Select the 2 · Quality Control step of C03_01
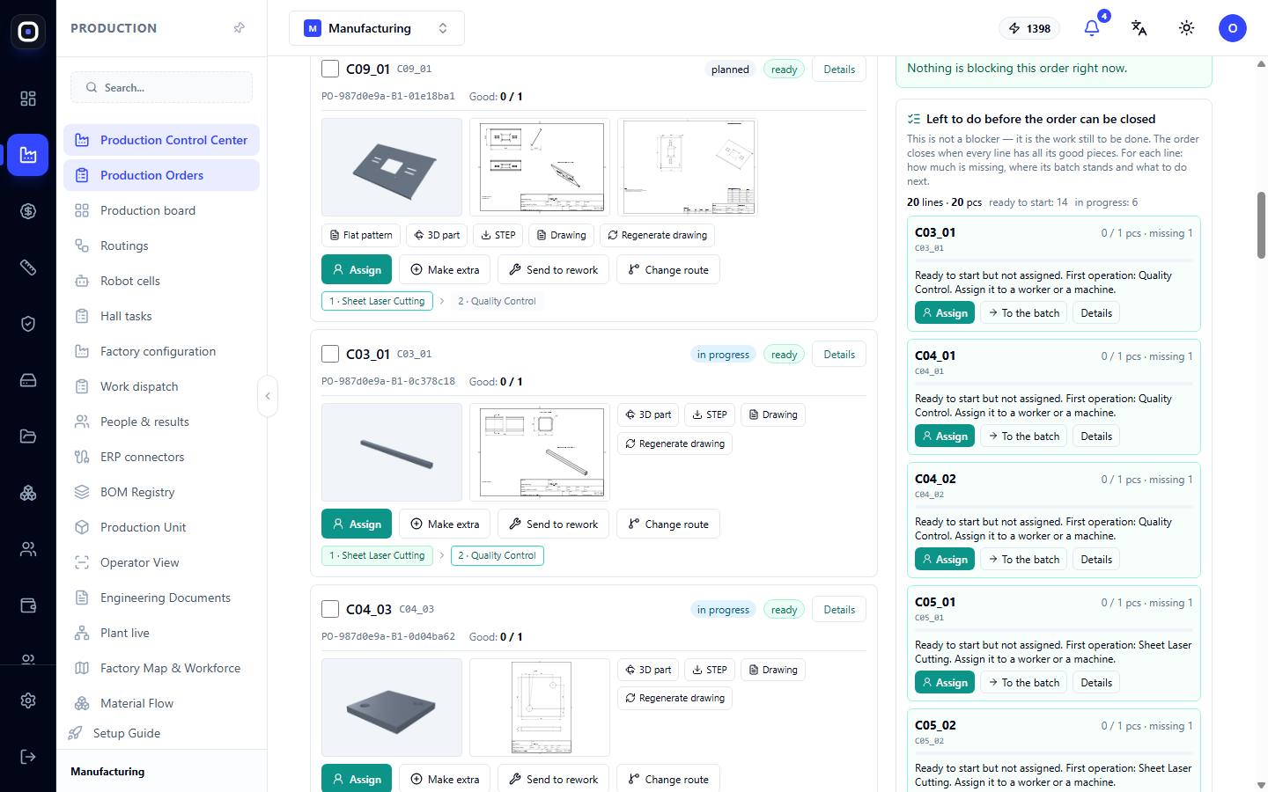Viewport: 1268px width, 792px height. pyautogui.click(x=497, y=555)
